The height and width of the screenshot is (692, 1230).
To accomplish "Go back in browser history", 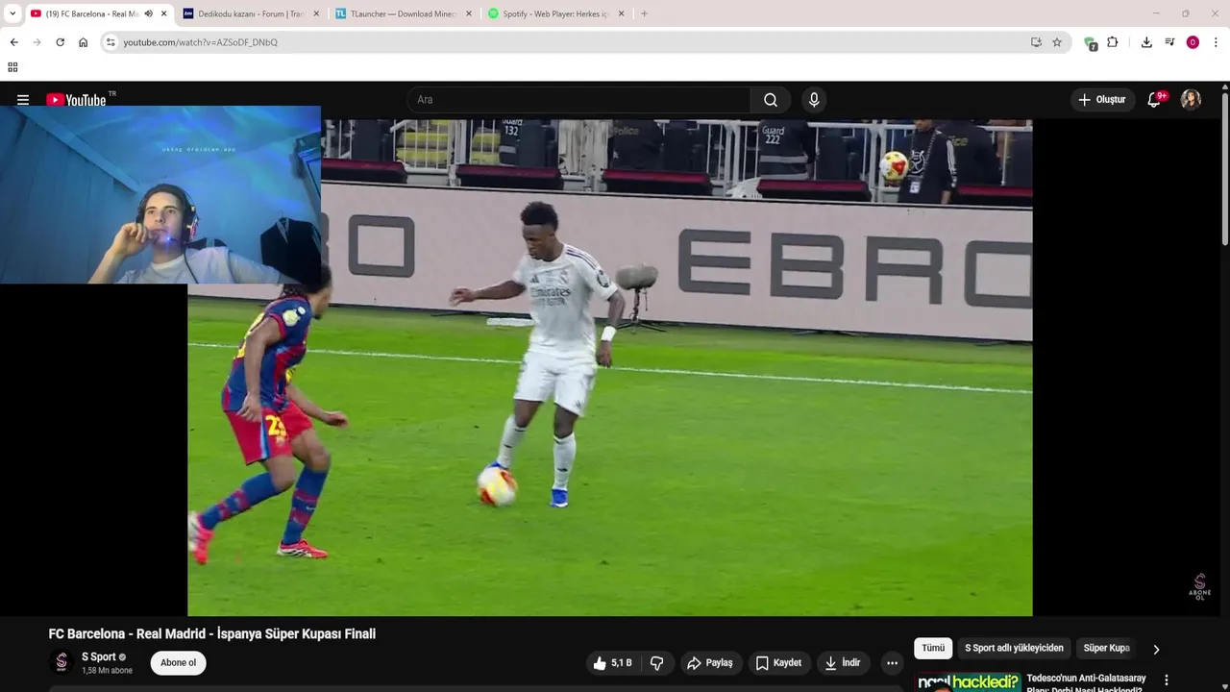I will (13, 42).
